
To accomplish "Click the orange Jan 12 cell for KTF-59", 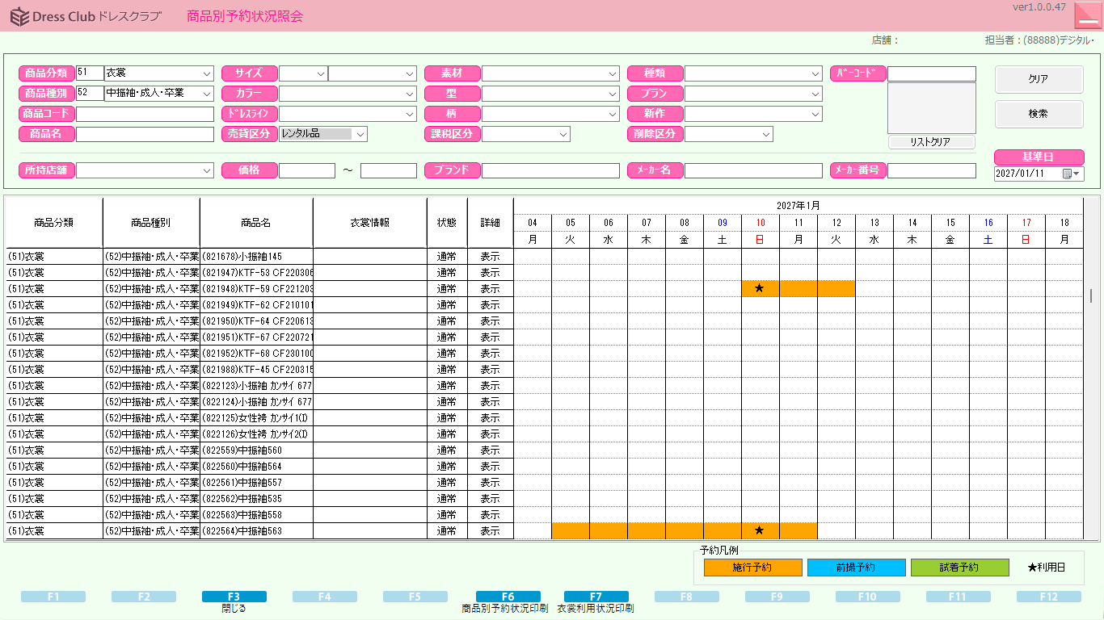I will (836, 288).
